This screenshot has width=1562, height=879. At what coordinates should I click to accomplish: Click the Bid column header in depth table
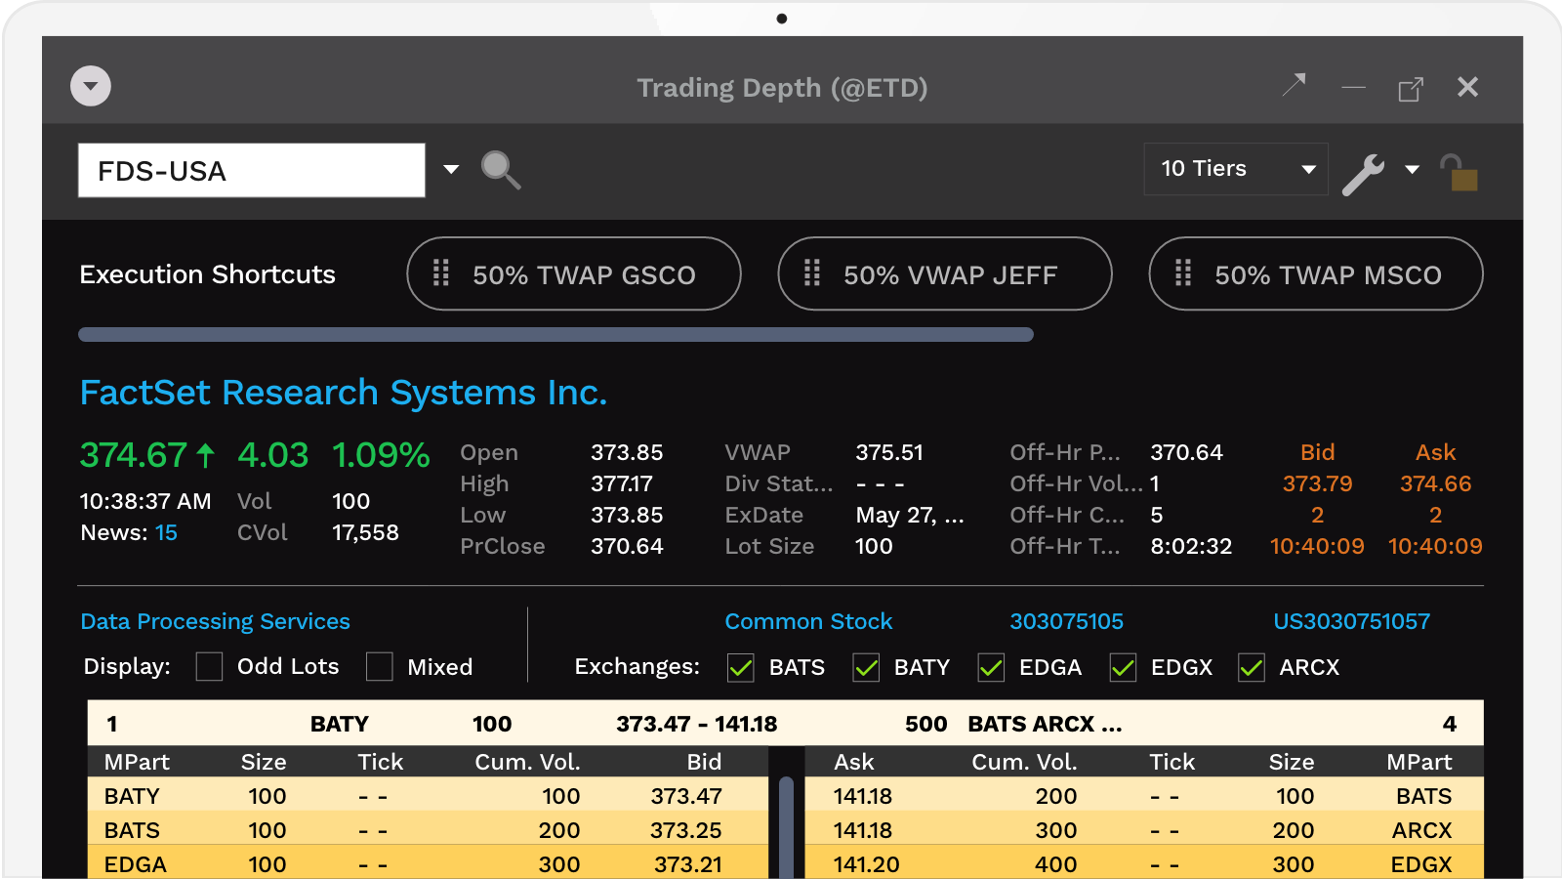pos(704,762)
